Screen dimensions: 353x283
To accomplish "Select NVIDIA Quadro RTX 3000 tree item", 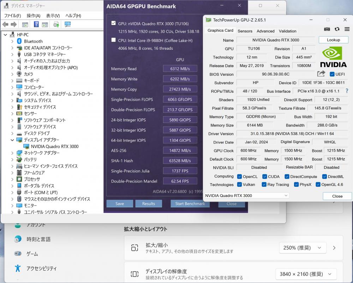I will click(55, 147).
